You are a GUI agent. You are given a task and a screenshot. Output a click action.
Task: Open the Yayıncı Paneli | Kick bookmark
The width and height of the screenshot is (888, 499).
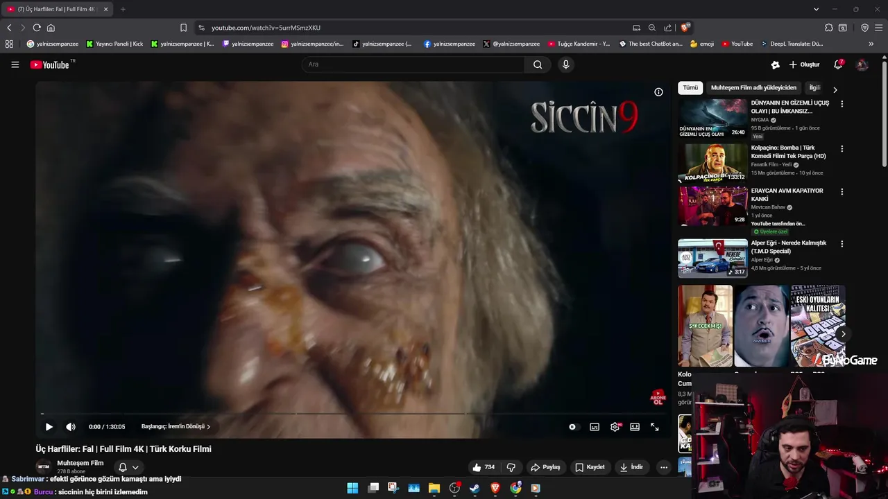click(114, 44)
